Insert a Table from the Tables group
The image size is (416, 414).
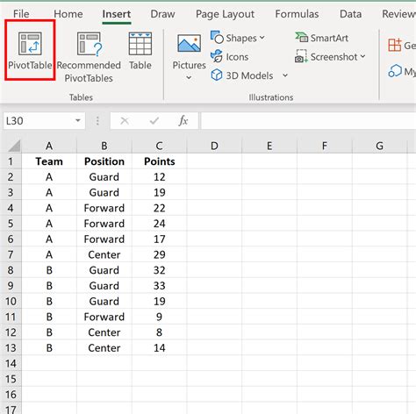pos(140,51)
